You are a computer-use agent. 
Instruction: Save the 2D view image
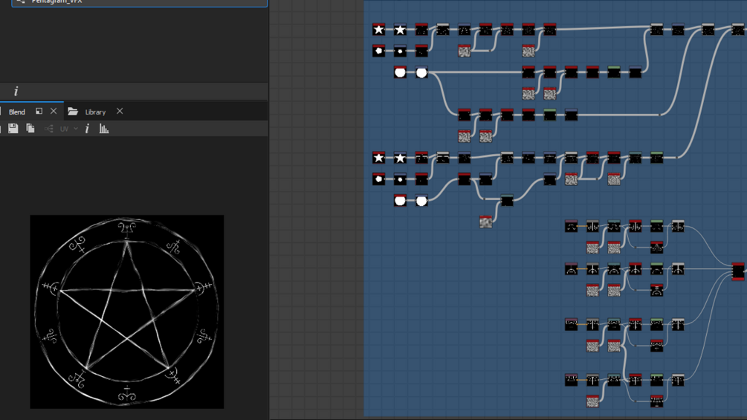point(13,129)
